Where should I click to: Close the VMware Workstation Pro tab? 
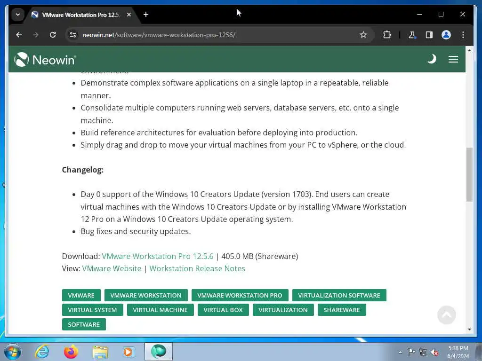pyautogui.click(x=129, y=15)
